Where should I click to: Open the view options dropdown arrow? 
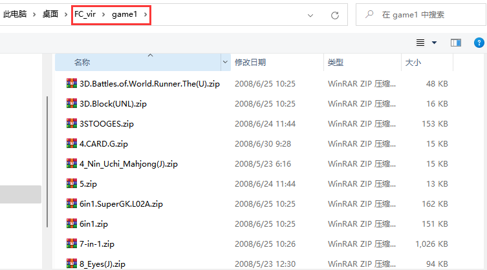click(x=434, y=43)
